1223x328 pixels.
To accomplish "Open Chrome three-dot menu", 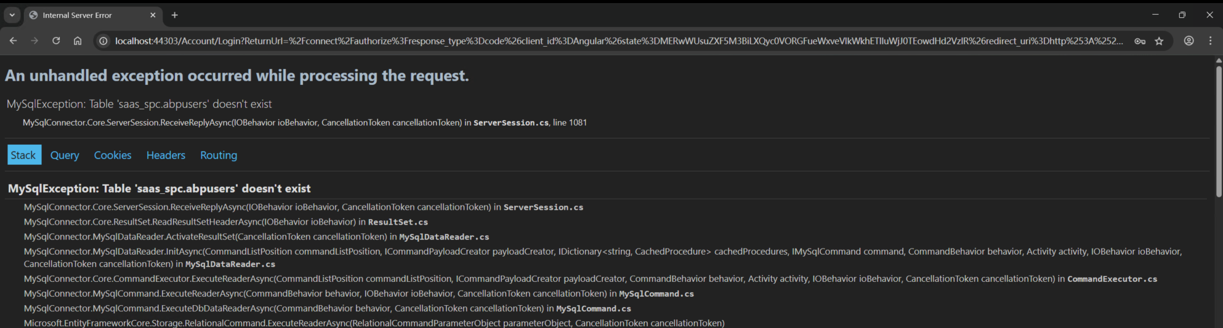I will 1211,41.
